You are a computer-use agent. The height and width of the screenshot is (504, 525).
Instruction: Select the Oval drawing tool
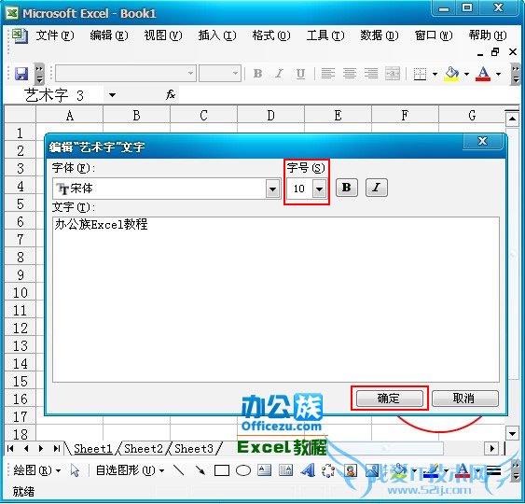[x=243, y=470]
